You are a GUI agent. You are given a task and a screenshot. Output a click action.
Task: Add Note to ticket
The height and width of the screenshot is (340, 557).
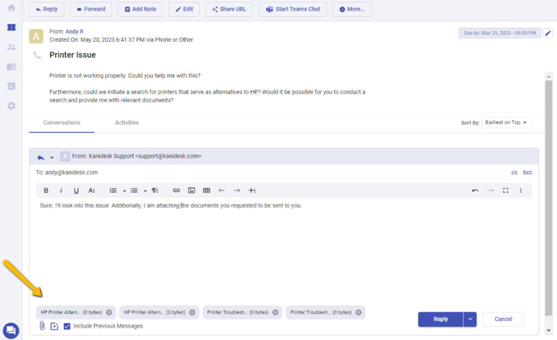tap(140, 9)
